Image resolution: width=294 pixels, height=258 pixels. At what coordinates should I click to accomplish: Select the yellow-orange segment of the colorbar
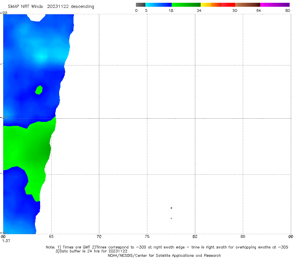click(211, 5)
